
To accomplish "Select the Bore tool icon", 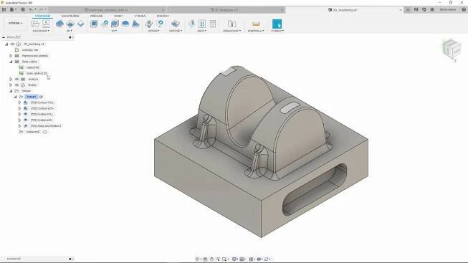I will (x=161, y=24).
